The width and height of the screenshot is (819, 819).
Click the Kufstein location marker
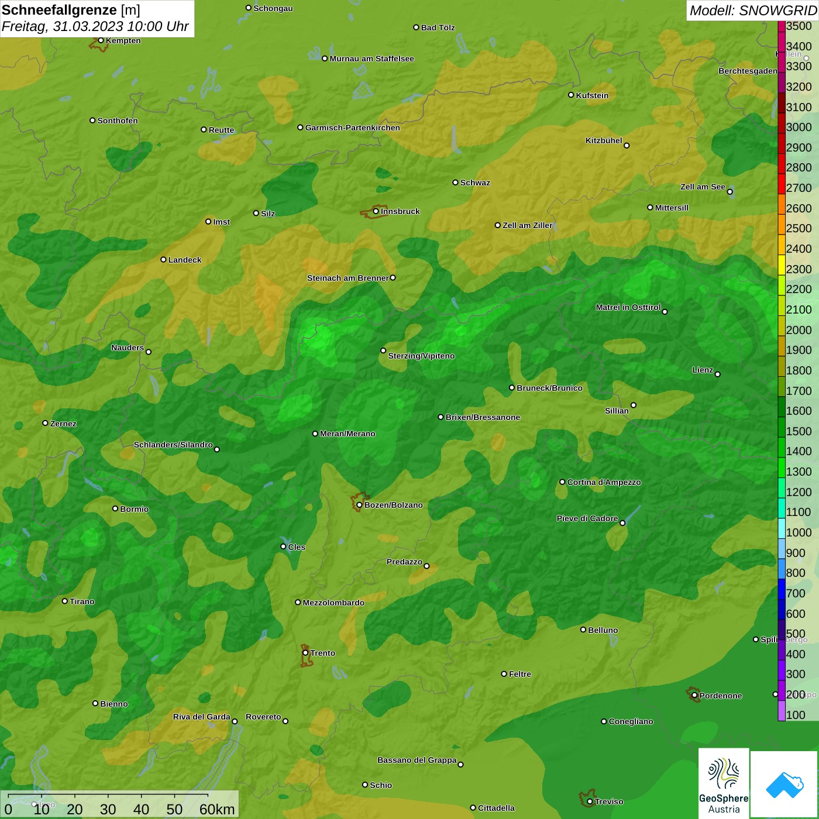tap(571, 95)
